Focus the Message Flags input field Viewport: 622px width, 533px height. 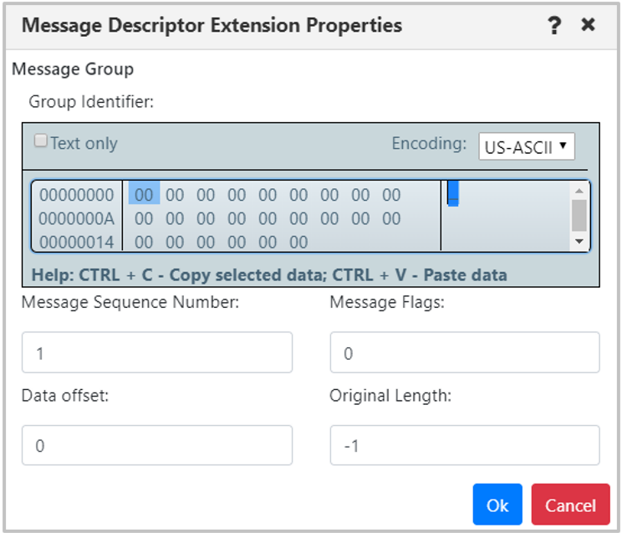pyautogui.click(x=465, y=353)
